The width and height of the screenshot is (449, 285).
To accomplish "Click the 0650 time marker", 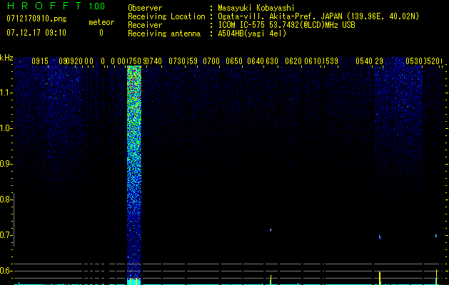I will [234, 61].
